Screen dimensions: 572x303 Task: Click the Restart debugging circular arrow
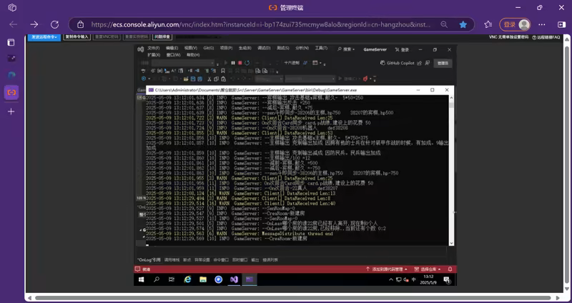(x=245, y=63)
